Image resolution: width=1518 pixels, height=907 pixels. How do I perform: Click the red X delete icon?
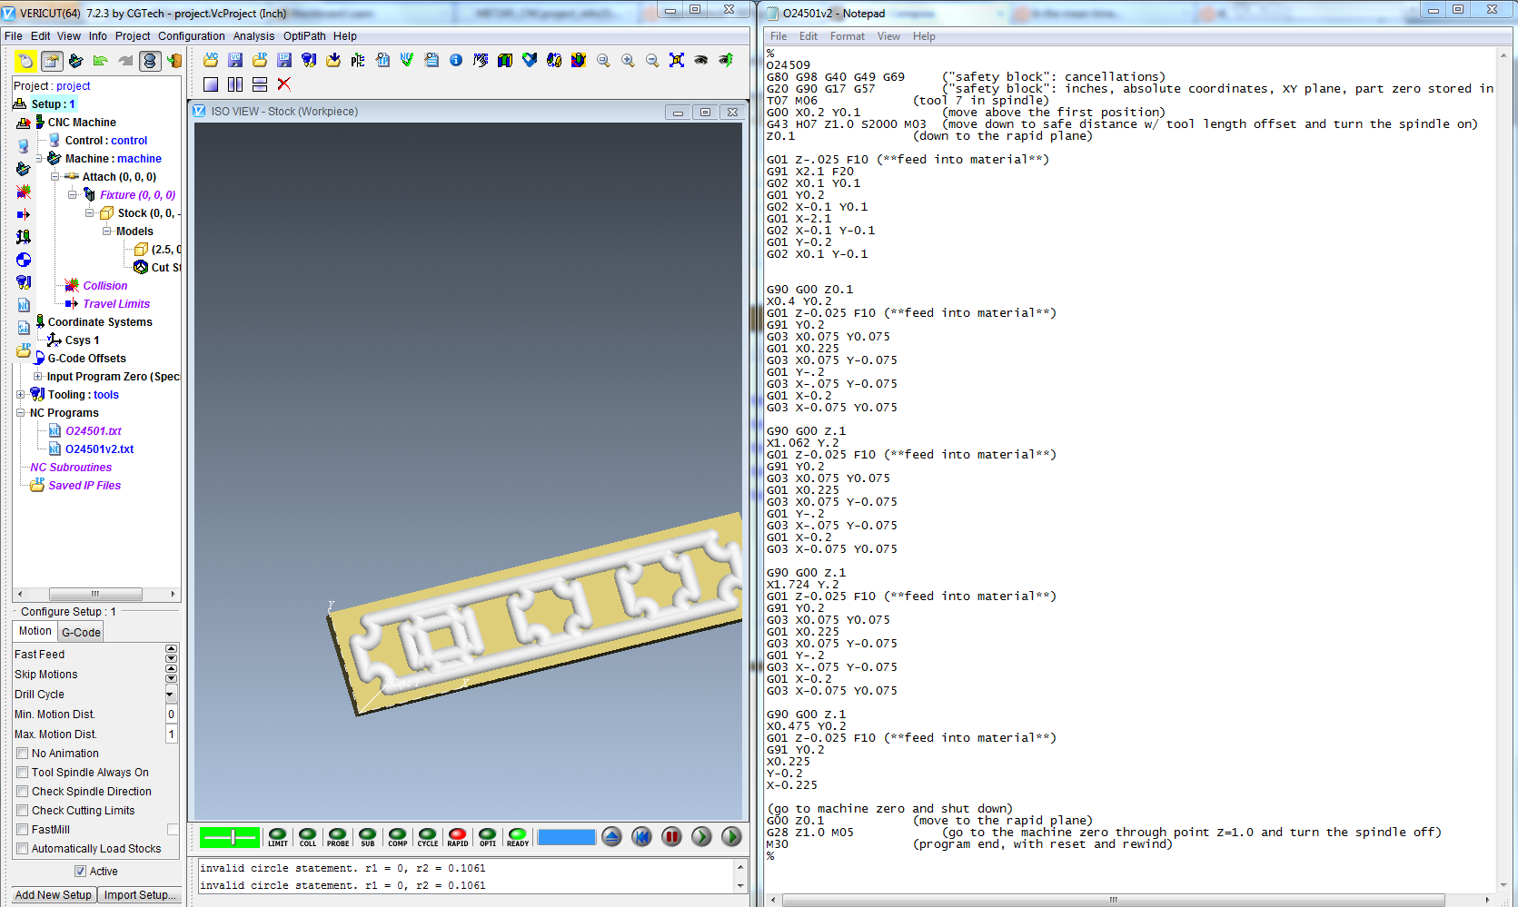tap(284, 84)
